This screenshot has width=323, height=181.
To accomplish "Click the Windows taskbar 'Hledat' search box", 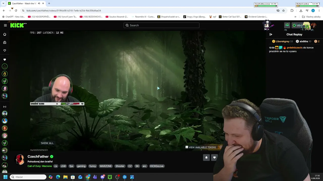I will point(28,177).
